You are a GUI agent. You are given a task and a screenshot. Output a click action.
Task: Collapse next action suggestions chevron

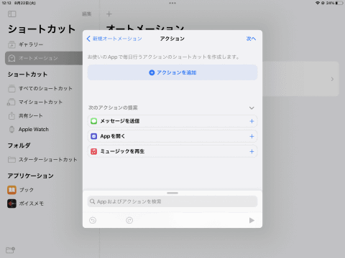[x=252, y=108]
